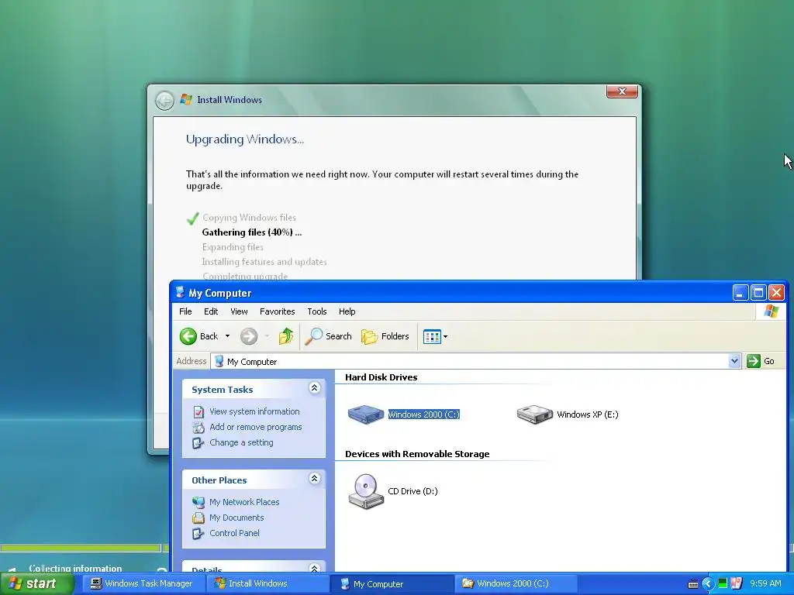Minimize the My Computer window

(740, 292)
